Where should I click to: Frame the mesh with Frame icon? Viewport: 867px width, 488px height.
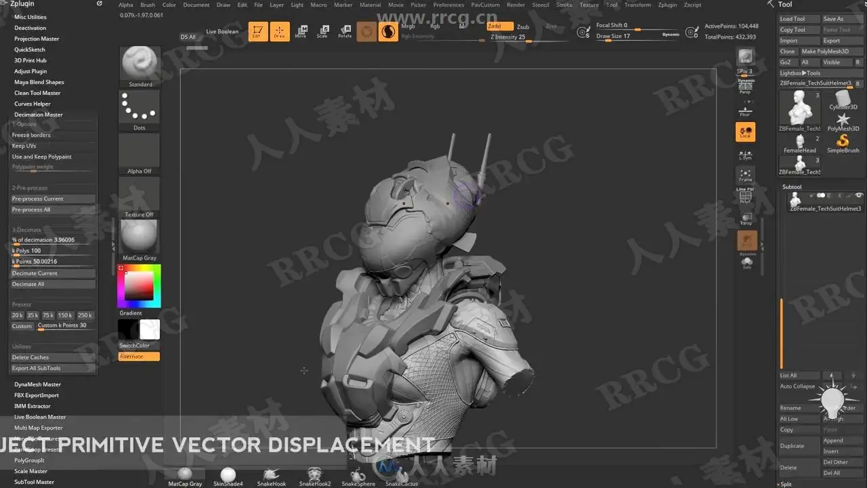(x=745, y=176)
